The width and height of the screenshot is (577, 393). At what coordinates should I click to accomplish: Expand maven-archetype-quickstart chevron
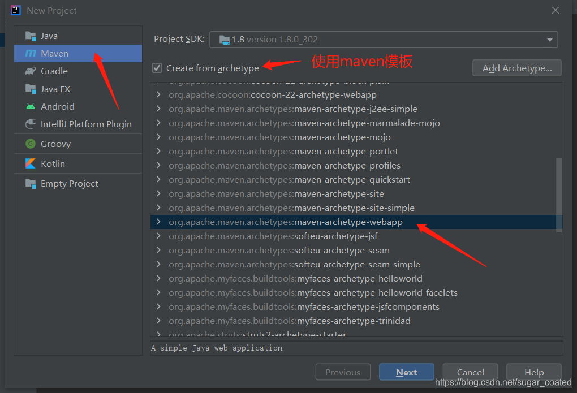coord(158,179)
